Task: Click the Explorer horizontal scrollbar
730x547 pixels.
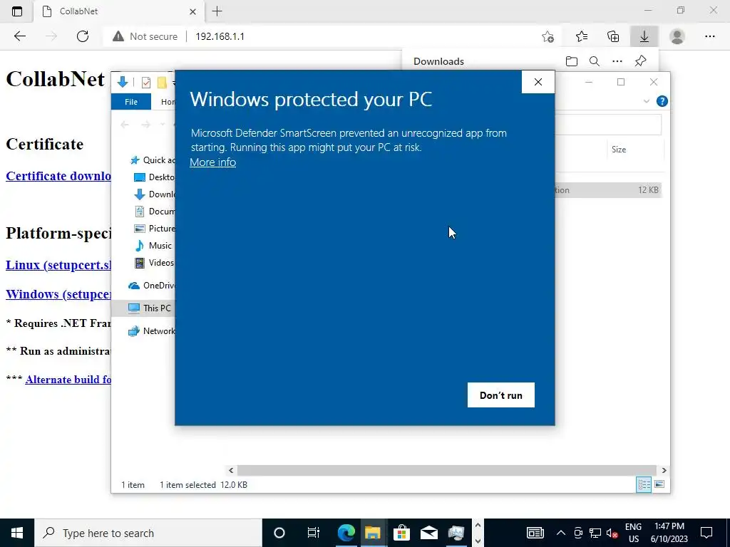Action: point(447,470)
